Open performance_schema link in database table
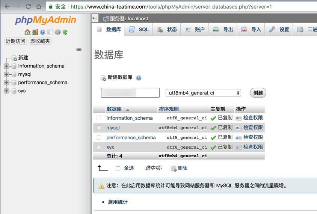 tap(131, 138)
